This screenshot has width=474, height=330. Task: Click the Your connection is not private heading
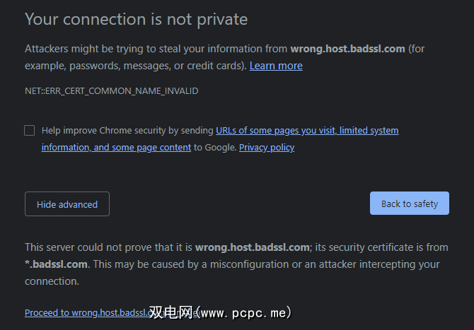point(136,19)
